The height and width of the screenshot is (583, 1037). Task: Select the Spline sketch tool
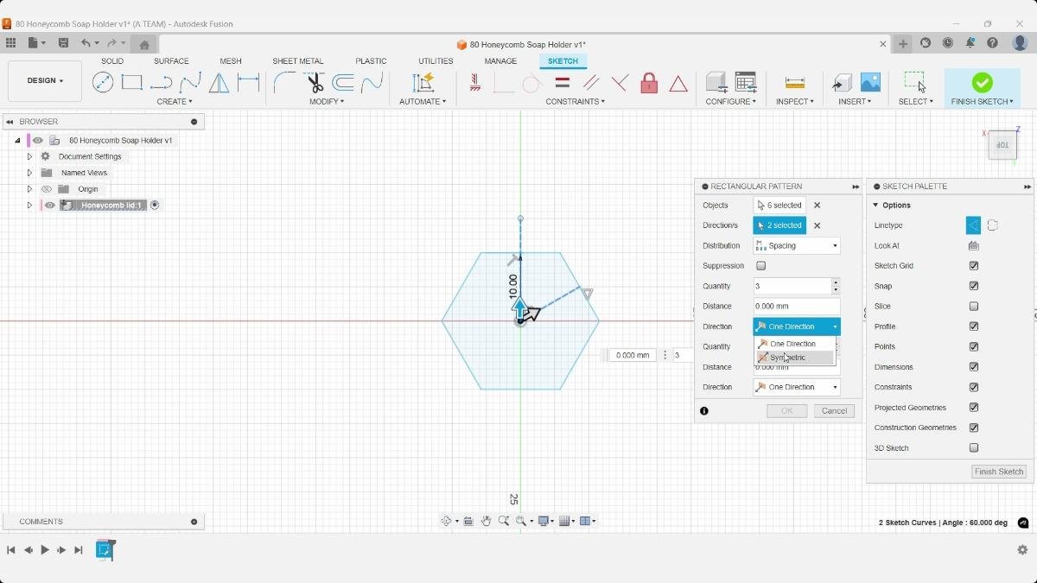191,82
